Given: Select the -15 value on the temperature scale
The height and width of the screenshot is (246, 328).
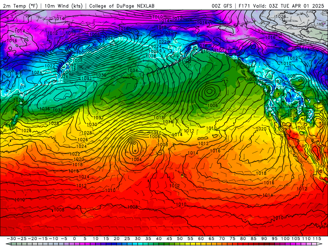Looking at the screenshot, I should click(x=43, y=239).
